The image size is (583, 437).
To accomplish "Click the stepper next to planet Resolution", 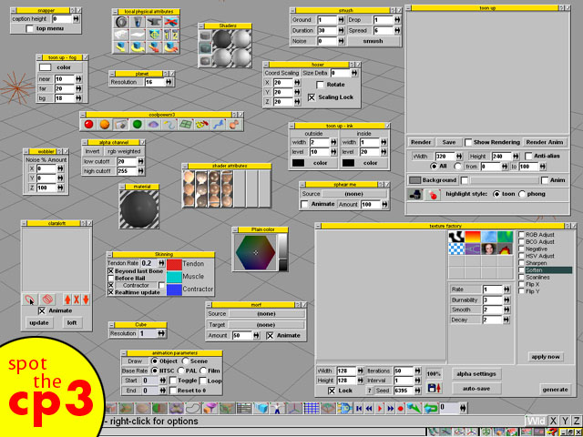I will (x=169, y=82).
